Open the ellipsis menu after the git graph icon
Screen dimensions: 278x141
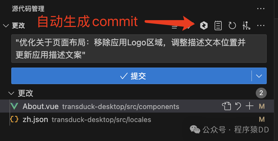(261, 25)
